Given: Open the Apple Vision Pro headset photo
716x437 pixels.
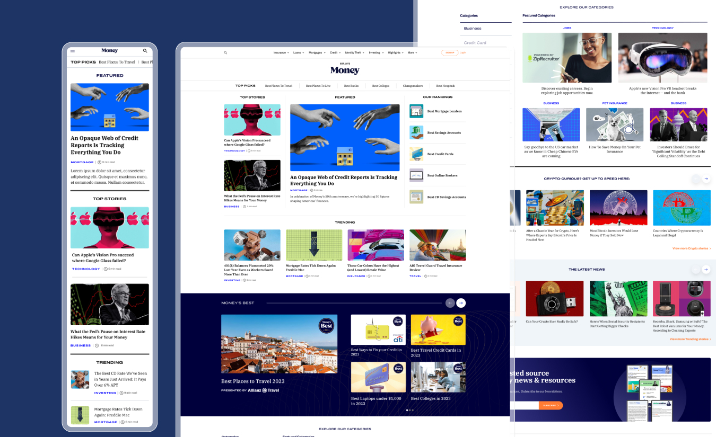Looking at the screenshot, I should (662, 58).
